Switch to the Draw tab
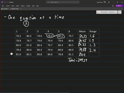 point(17,6)
